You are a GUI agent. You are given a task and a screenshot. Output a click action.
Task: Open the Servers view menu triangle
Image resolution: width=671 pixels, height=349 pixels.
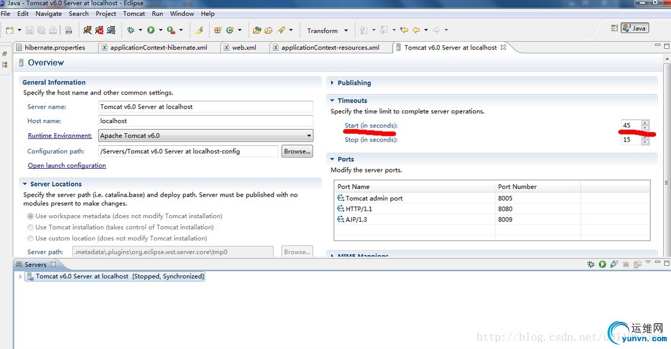(x=648, y=262)
